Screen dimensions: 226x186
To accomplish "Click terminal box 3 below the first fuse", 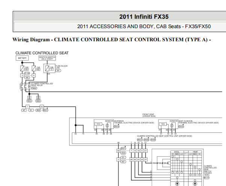I will coord(22,75).
